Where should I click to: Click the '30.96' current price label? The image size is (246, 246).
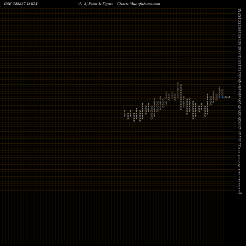point(227,97)
